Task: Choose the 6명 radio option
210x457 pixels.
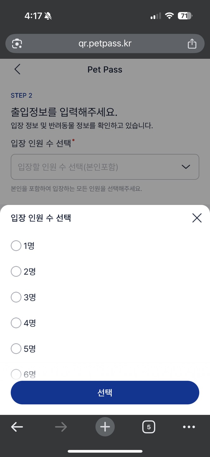Action: coord(16,374)
